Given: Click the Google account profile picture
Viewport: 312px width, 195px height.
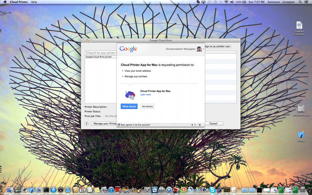Looking at the screenshot, I should (199, 49).
